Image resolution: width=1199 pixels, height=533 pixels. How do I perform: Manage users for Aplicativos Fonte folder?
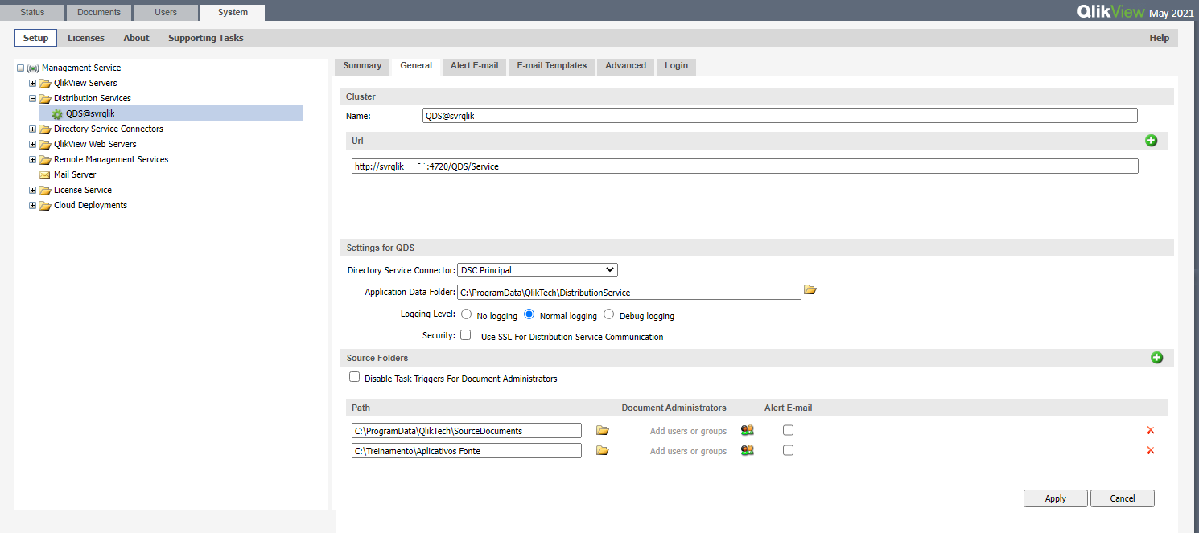pos(748,451)
